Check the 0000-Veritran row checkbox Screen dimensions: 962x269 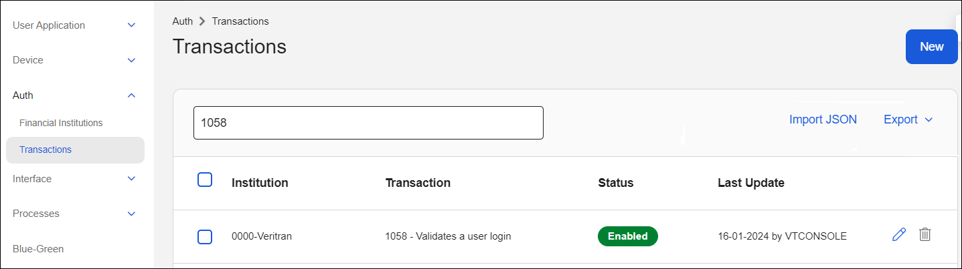click(x=205, y=236)
